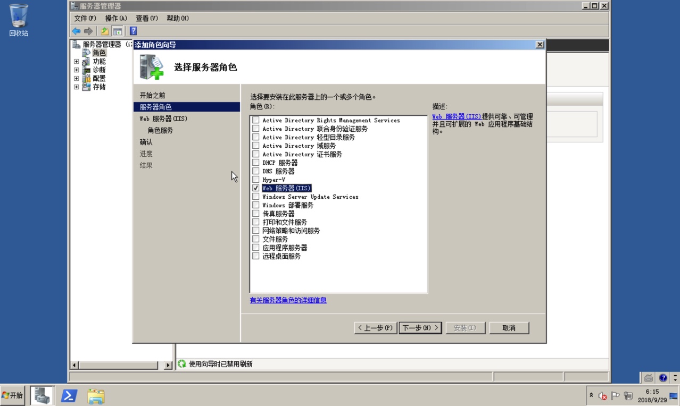
Task: Check Windows Server Update Services
Action: (256, 197)
